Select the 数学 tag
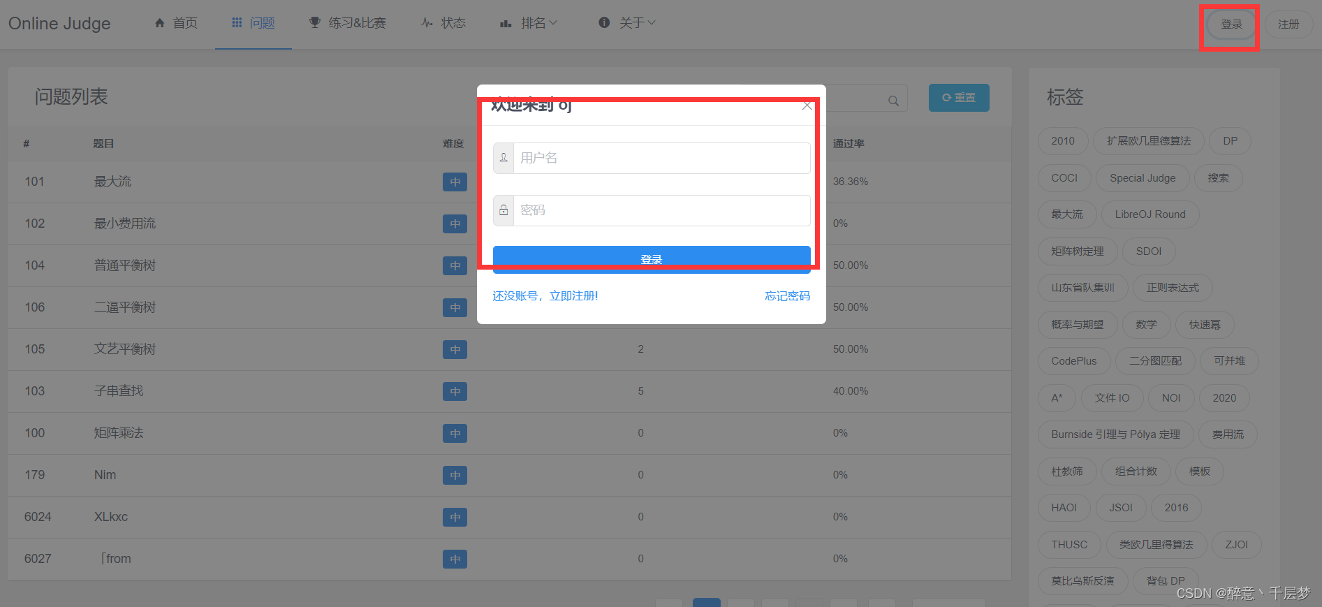The height and width of the screenshot is (607, 1322). point(1146,325)
